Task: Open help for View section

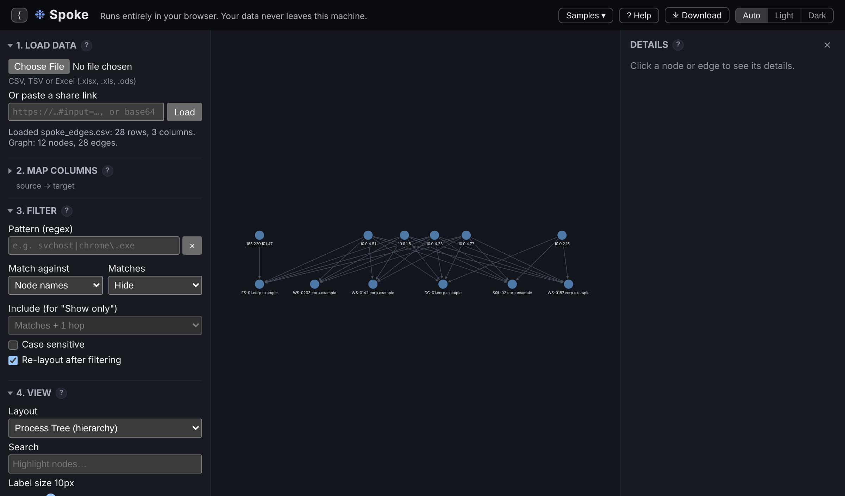Action: tap(61, 393)
